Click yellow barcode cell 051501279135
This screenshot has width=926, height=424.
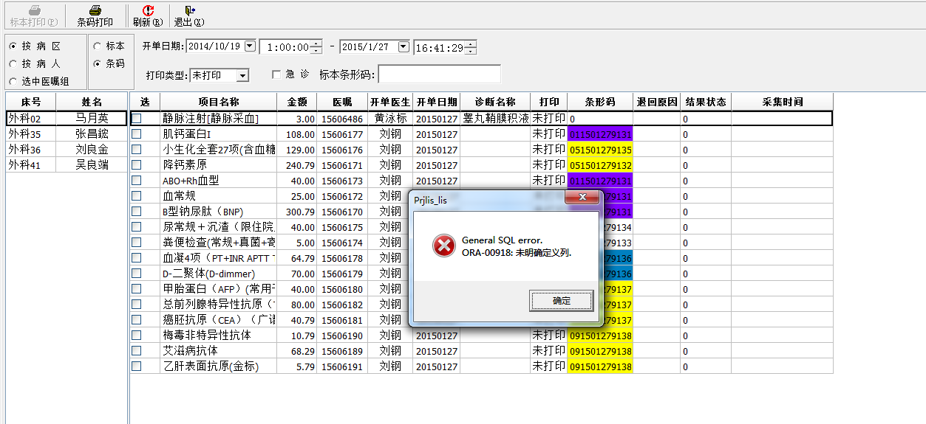pyautogui.click(x=600, y=150)
